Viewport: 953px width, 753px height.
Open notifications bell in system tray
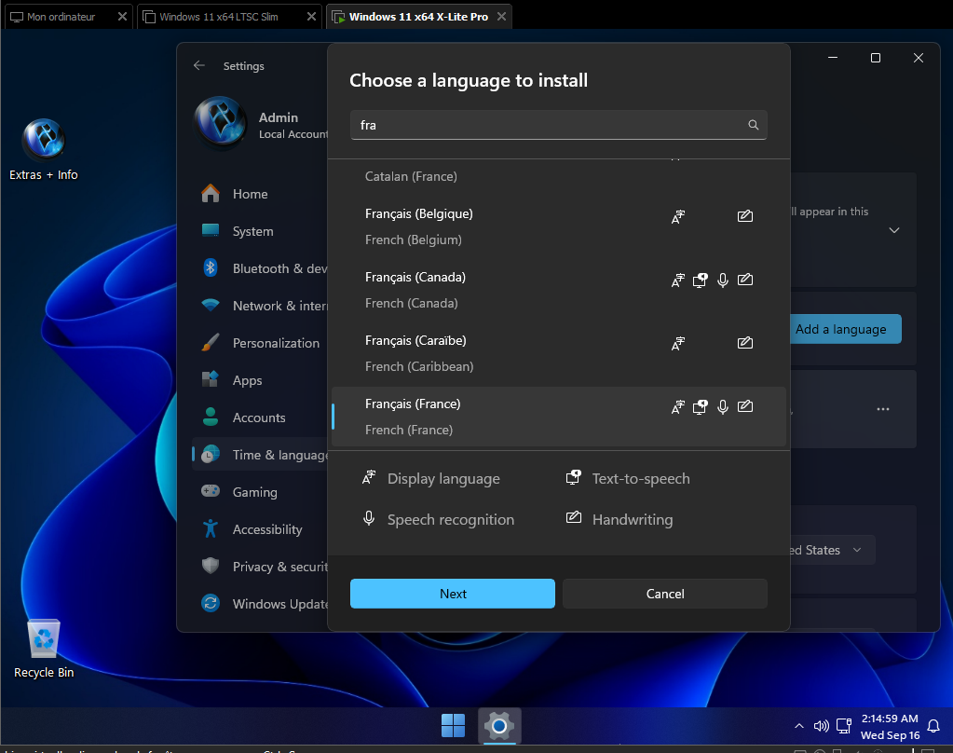(x=933, y=726)
